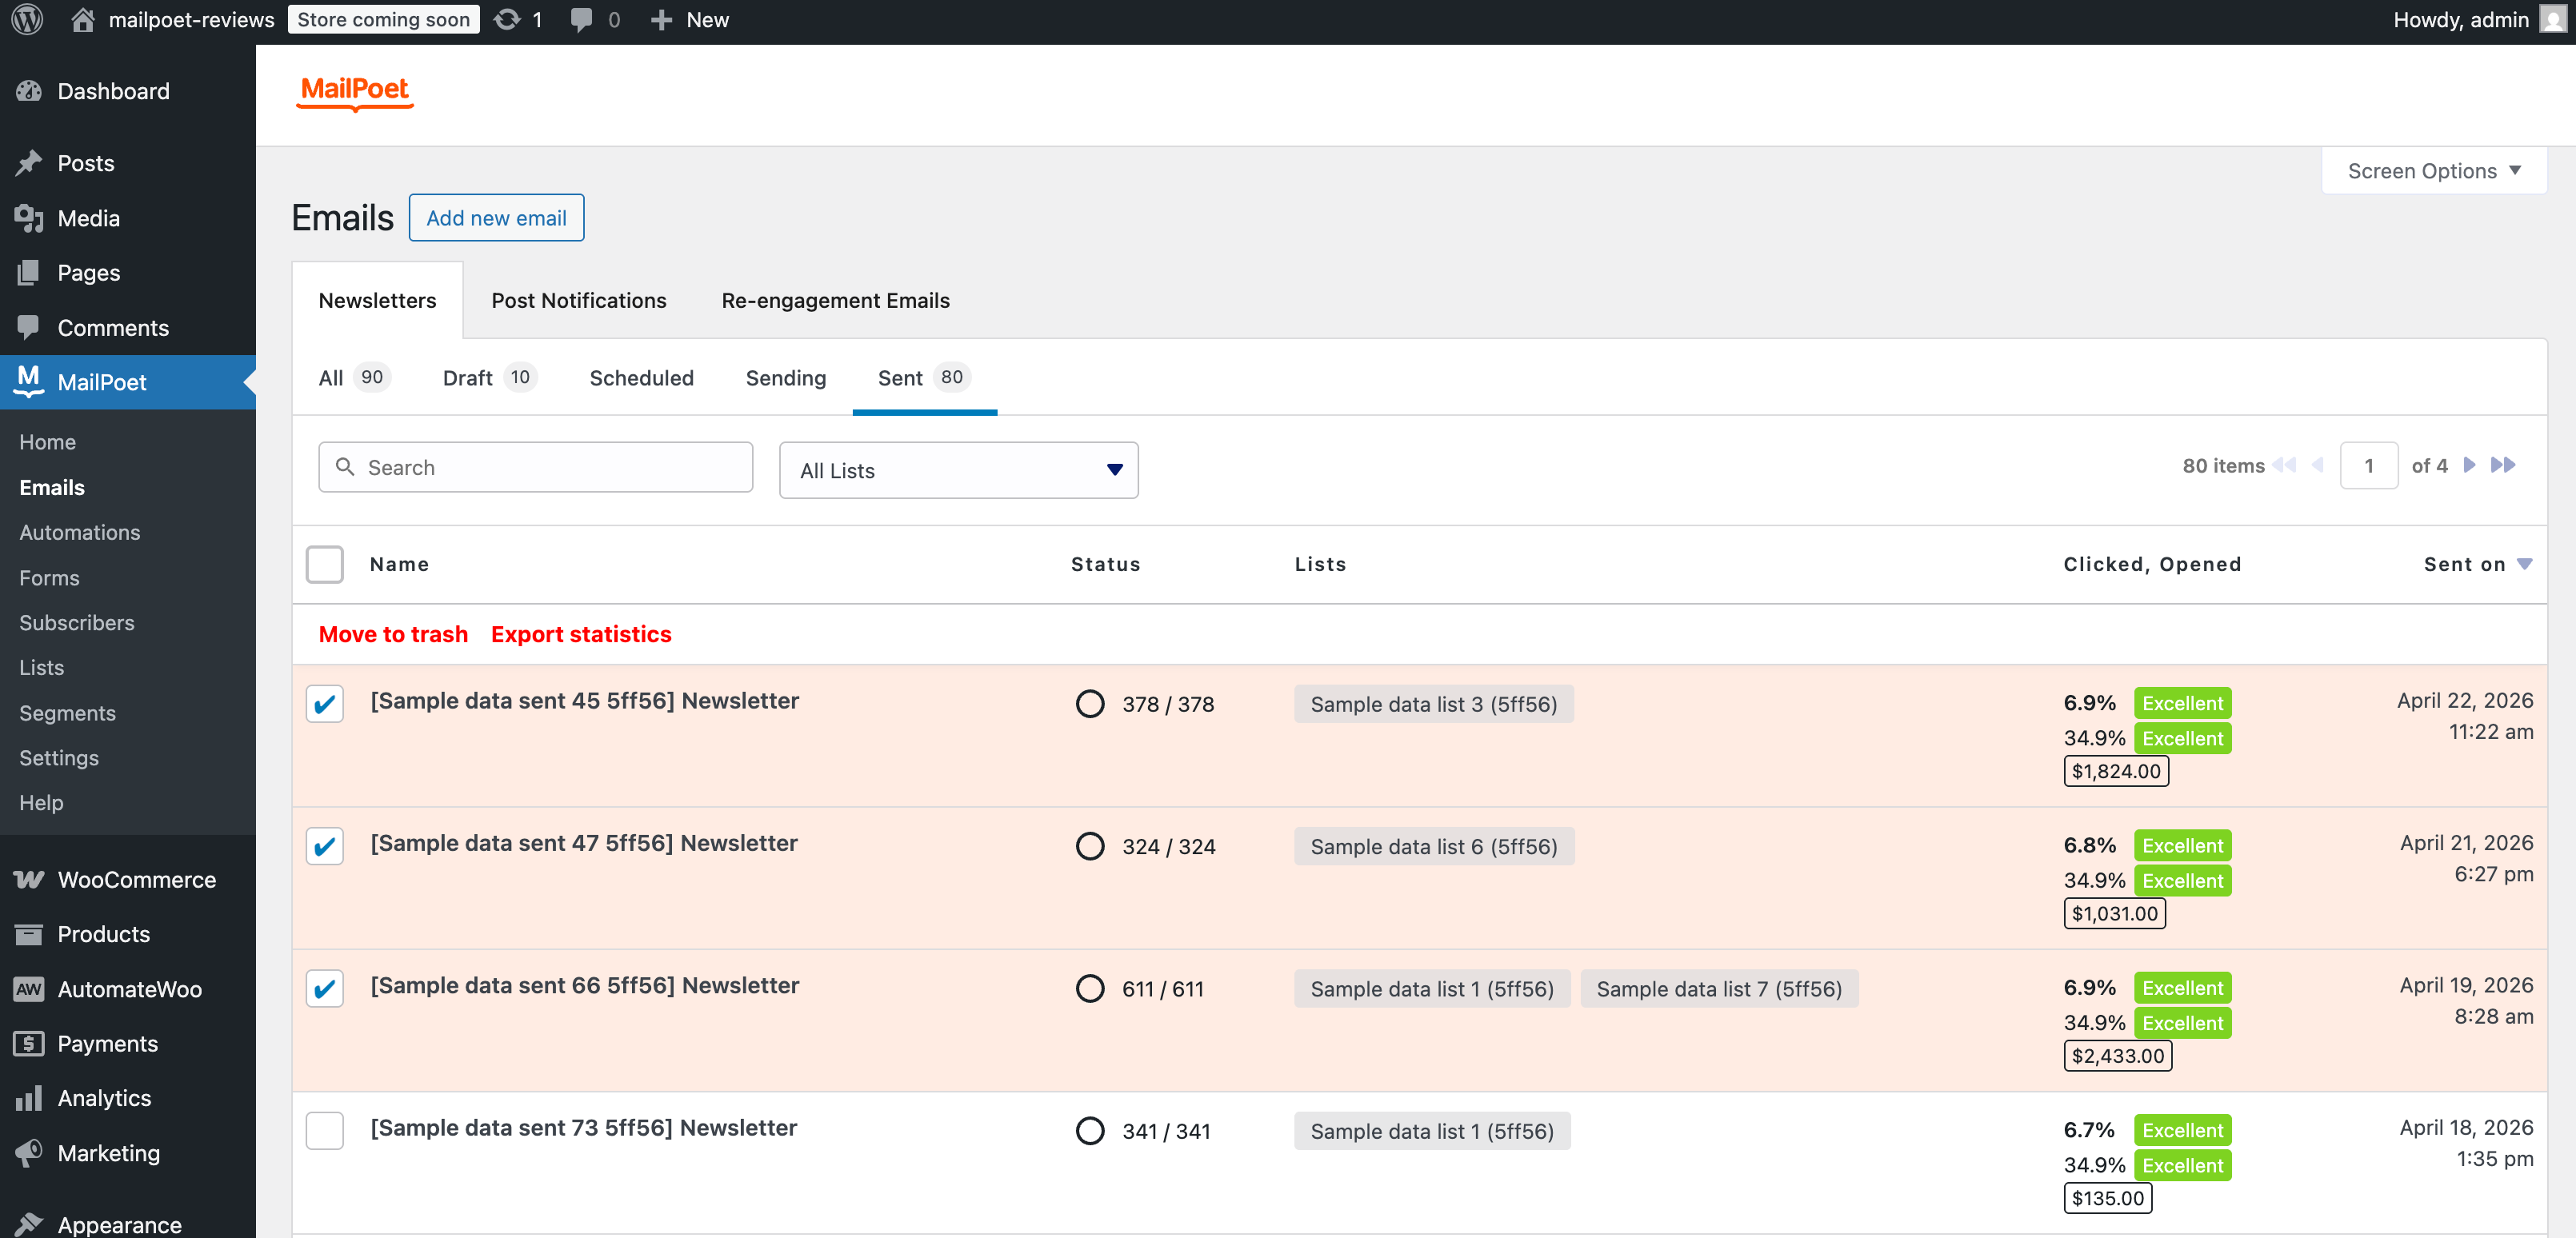The width and height of the screenshot is (2576, 1238).
Task: Click the MailPoet M icon in sidebar
Action: pos(29,381)
